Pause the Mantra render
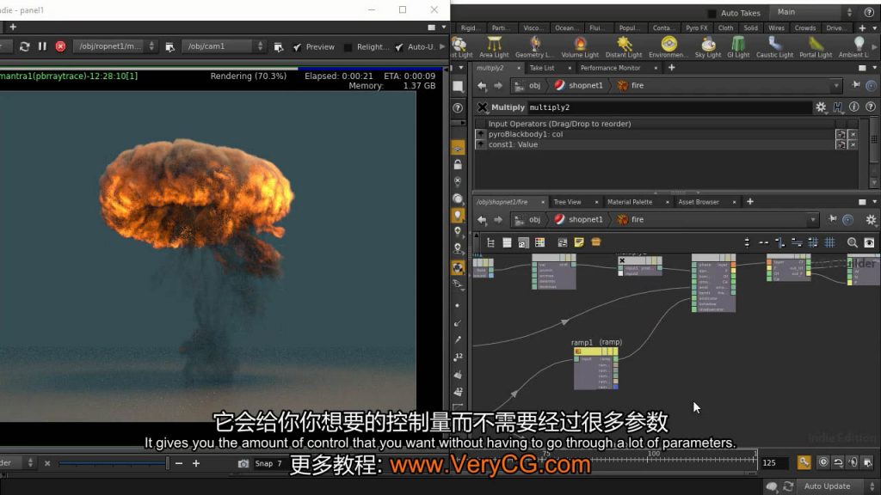 [x=42, y=46]
